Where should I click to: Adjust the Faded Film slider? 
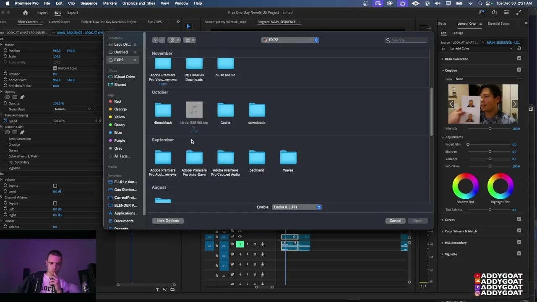point(468,145)
